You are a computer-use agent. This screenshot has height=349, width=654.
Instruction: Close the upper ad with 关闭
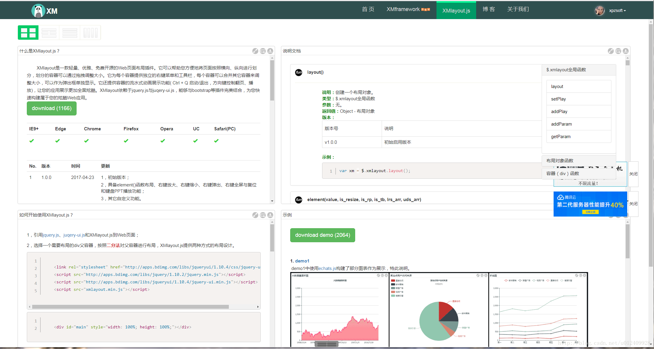tap(633, 174)
